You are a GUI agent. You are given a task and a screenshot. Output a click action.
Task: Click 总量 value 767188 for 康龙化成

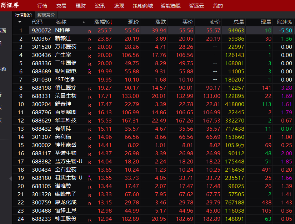[x=235, y=202]
